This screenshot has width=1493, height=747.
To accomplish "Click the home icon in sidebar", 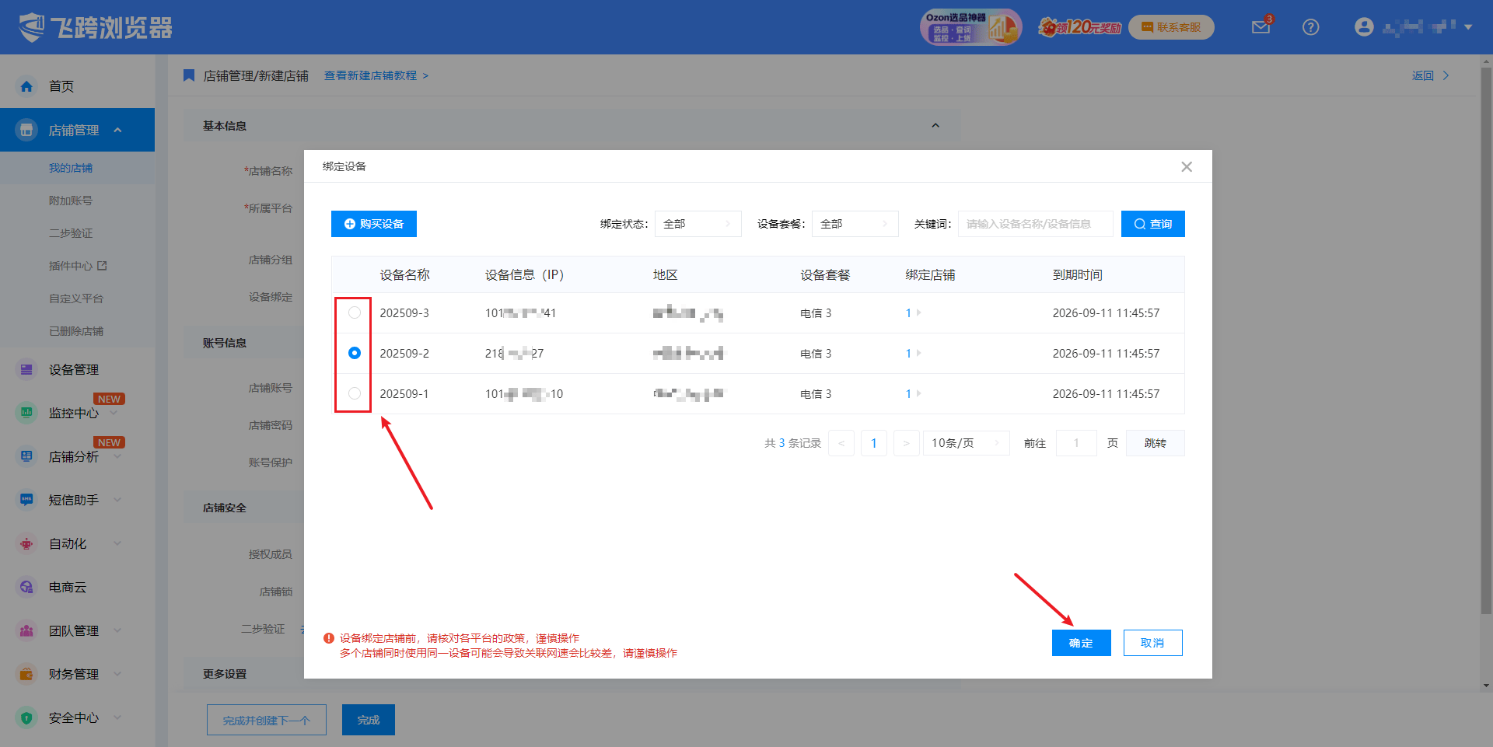I will (26, 86).
